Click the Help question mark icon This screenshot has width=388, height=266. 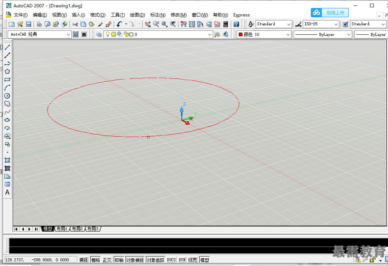point(236,24)
